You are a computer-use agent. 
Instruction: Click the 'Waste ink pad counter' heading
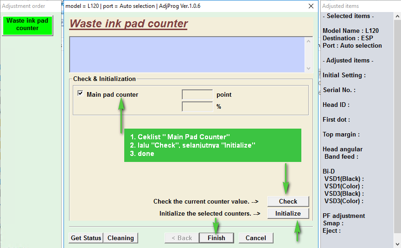click(x=128, y=24)
